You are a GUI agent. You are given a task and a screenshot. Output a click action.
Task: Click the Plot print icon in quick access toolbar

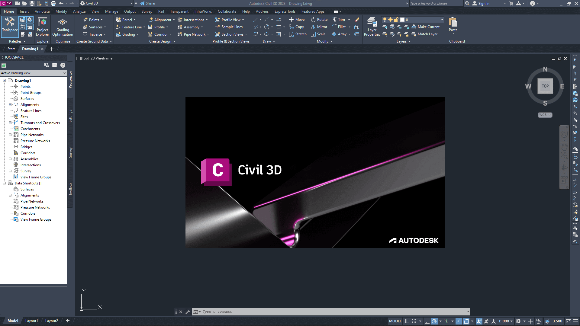coord(54,3)
